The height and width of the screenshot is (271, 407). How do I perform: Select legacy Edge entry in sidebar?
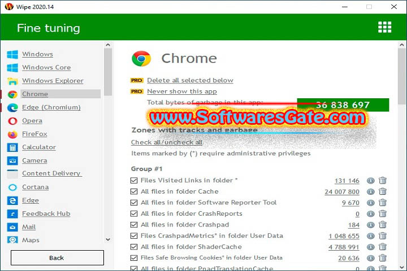31,200
